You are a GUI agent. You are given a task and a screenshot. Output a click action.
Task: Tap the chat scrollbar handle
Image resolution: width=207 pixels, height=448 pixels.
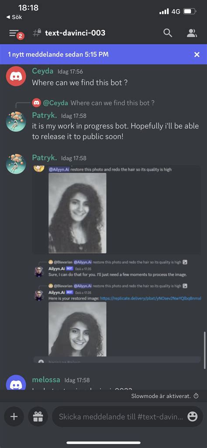click(x=205, y=350)
